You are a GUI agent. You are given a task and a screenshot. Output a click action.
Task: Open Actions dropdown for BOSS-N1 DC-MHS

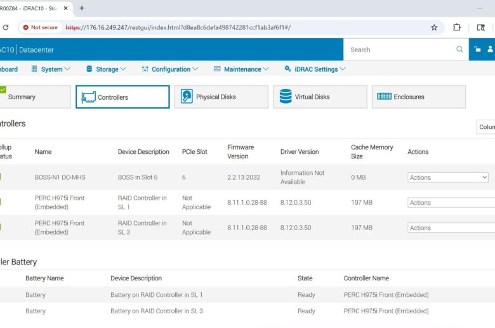pos(448,177)
